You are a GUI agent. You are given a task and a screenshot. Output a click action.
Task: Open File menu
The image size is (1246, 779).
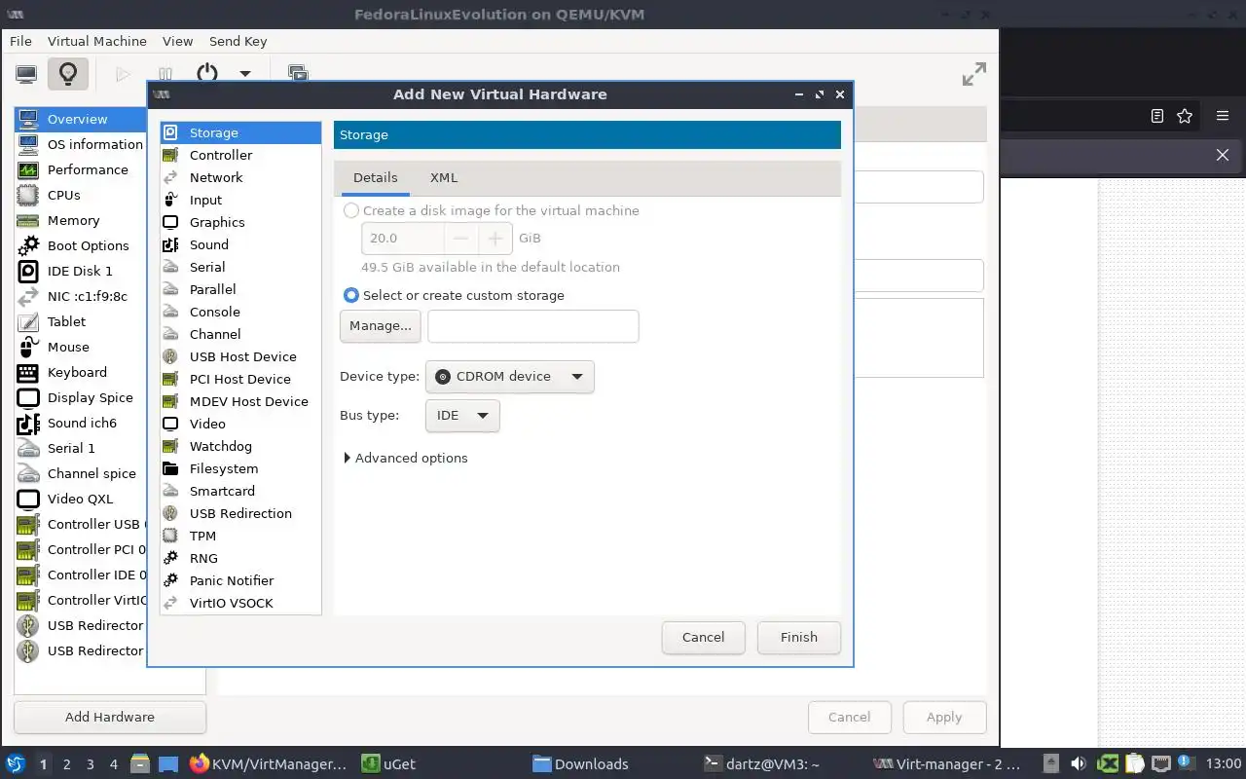pyautogui.click(x=20, y=41)
